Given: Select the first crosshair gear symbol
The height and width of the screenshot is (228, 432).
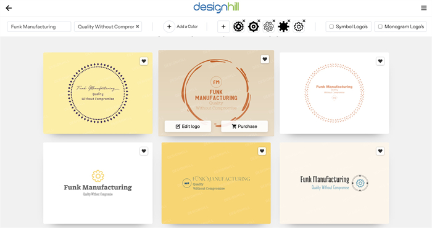Looking at the screenshot, I should 239,26.
